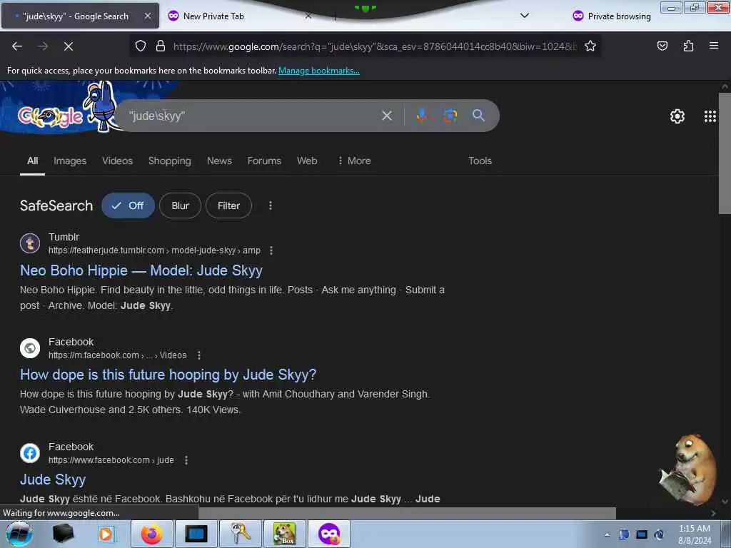The height and width of the screenshot is (548, 731).
Task: Expand the More search categories menu
Action: [x=354, y=161]
